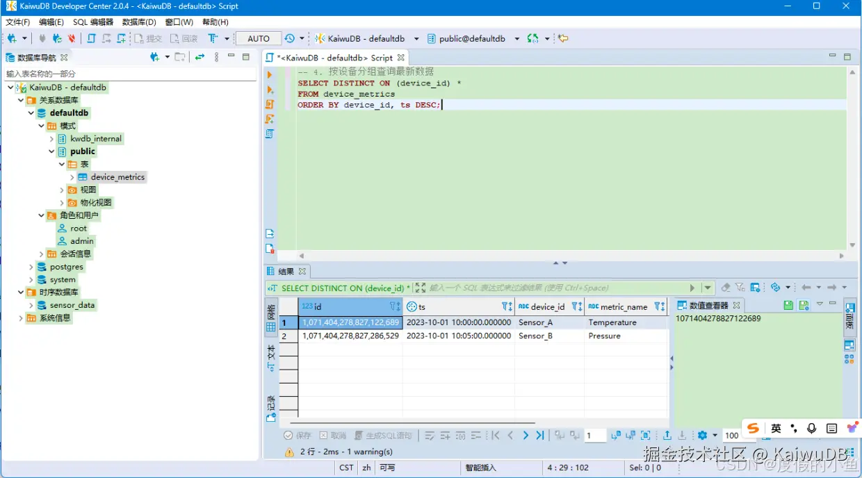This screenshot has width=862, height=478.
Task: Jump to the last result page
Action: click(540, 436)
